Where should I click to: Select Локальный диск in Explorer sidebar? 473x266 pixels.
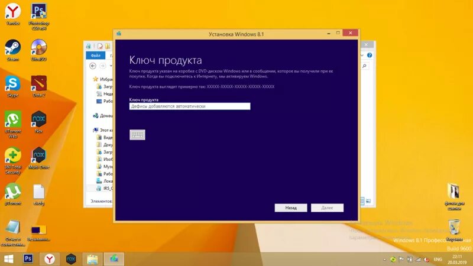tap(105, 181)
